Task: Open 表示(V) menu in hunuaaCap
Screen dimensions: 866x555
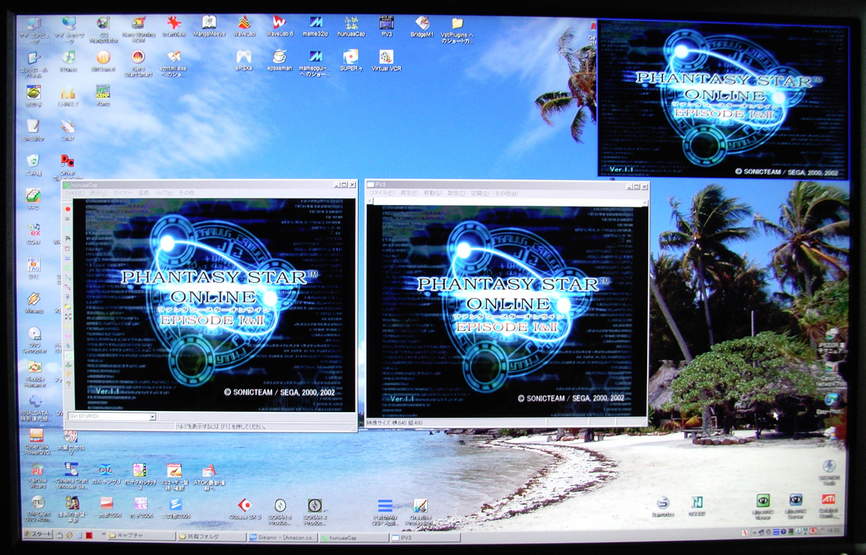Action: (x=99, y=193)
